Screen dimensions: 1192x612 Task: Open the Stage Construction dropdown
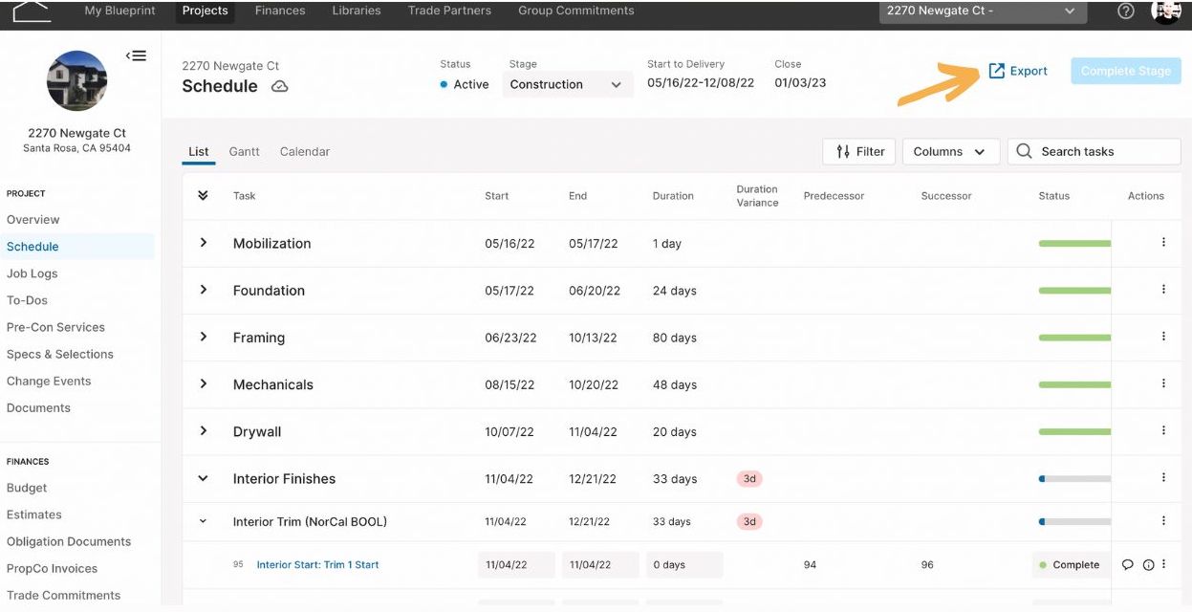point(567,84)
